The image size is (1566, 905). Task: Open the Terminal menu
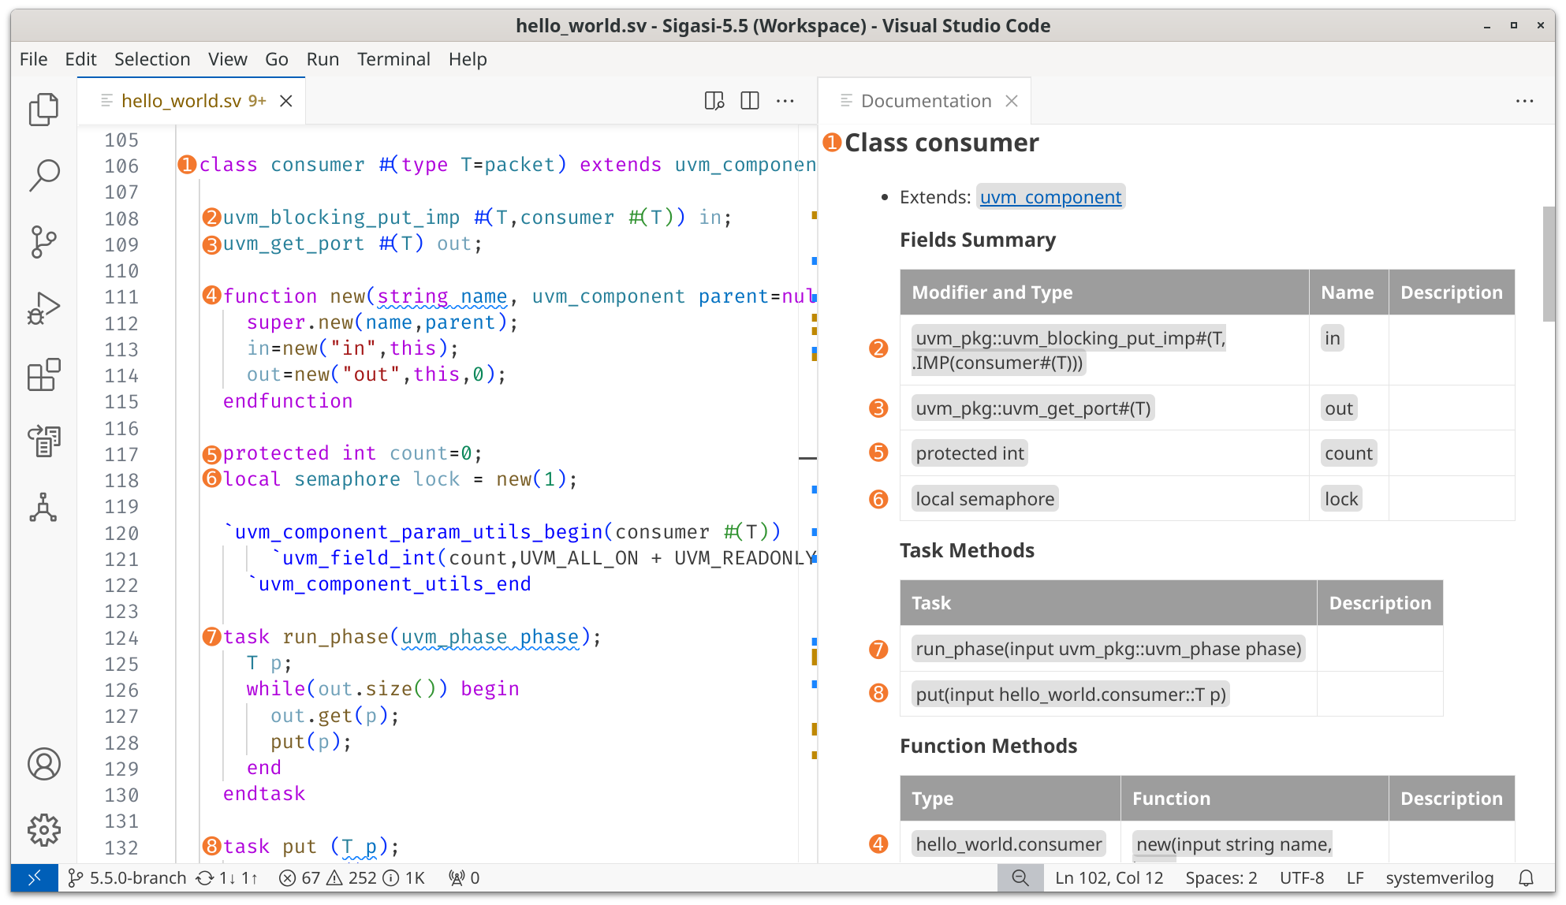[x=393, y=59]
